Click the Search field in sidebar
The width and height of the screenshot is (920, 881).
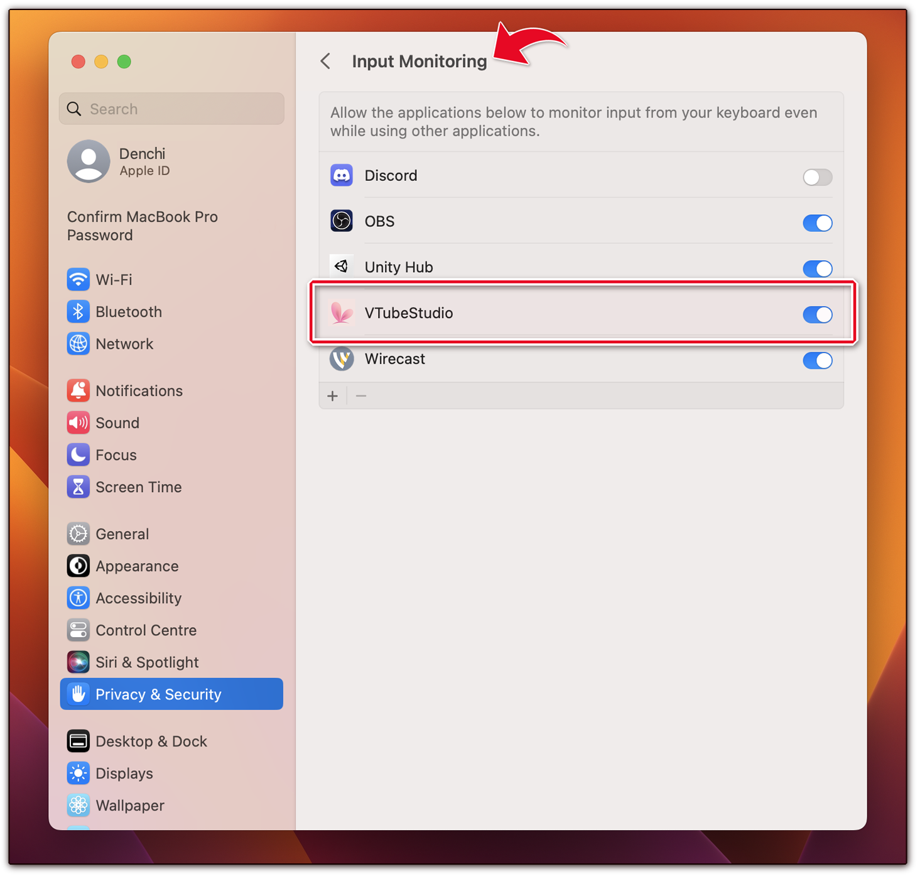pos(171,109)
